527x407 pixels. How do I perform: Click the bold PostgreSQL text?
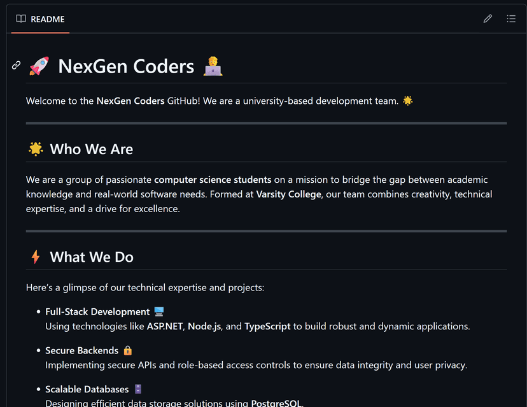point(276,403)
